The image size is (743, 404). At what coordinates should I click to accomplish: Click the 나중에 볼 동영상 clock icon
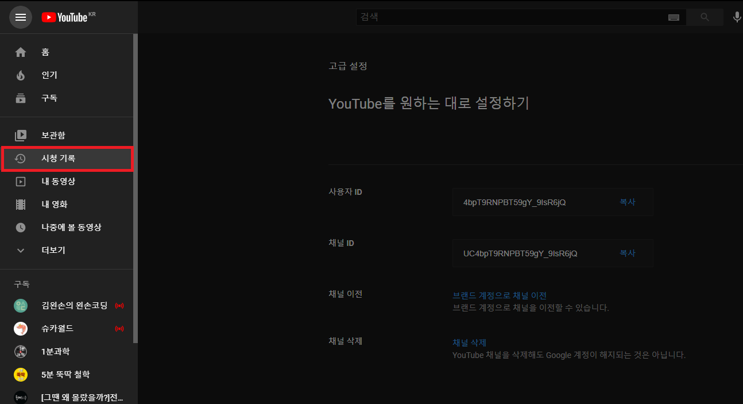(21, 228)
